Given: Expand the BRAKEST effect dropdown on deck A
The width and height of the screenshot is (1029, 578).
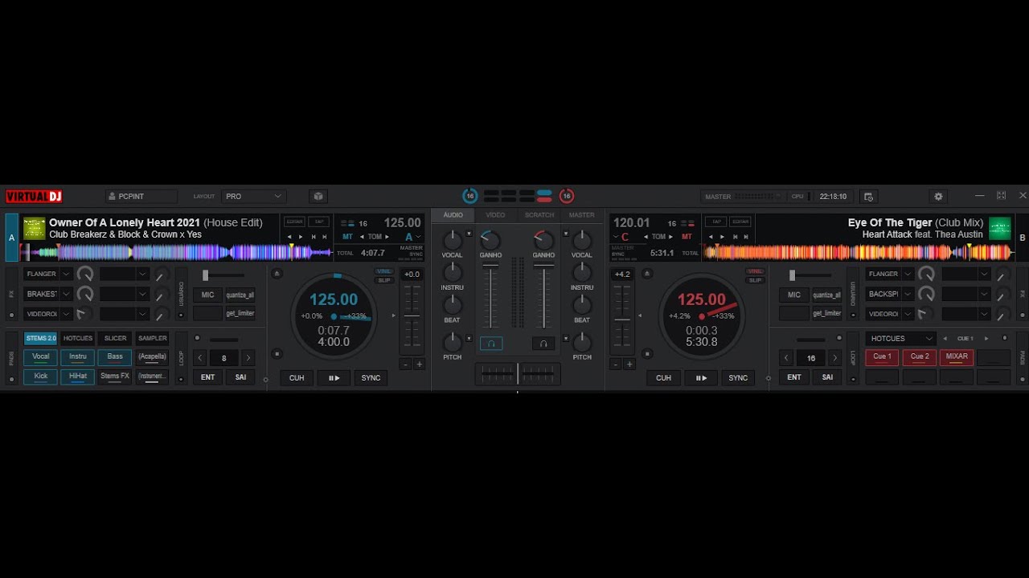Looking at the screenshot, I should pyautogui.click(x=66, y=294).
